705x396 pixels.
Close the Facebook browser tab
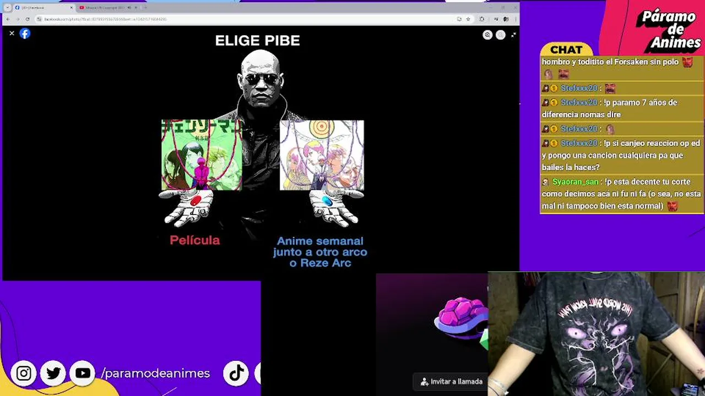(x=71, y=8)
